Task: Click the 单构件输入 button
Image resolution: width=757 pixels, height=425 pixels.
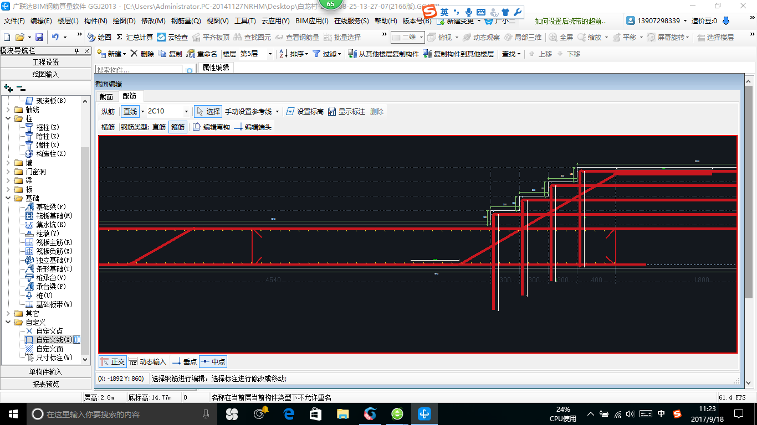Action: point(45,372)
